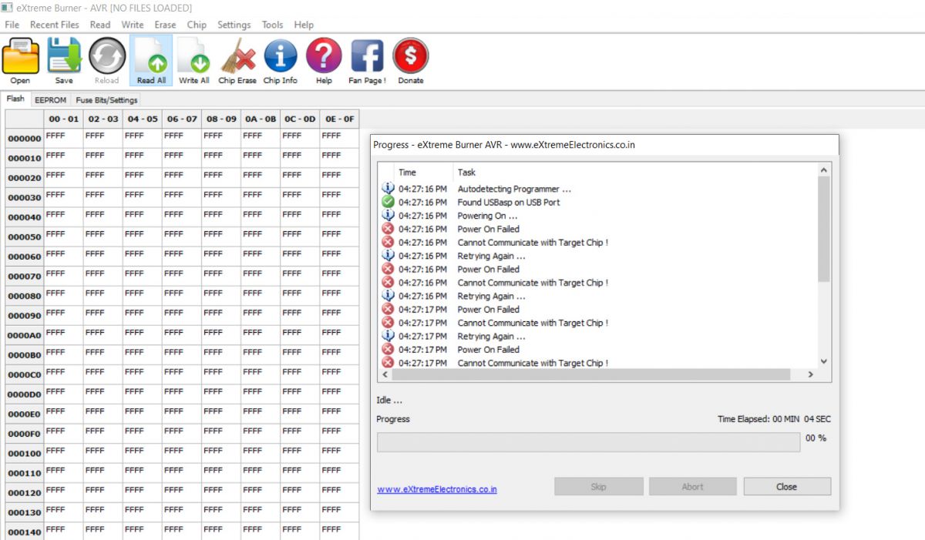This screenshot has height=540, width=925.
Task: Switch to the Fuse Bits/Settings tab
Action: pyautogui.click(x=106, y=100)
